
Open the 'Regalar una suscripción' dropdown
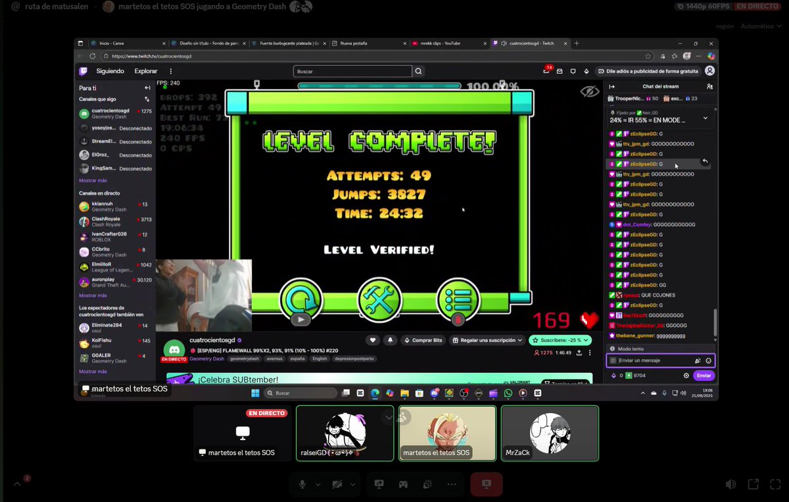click(x=486, y=340)
